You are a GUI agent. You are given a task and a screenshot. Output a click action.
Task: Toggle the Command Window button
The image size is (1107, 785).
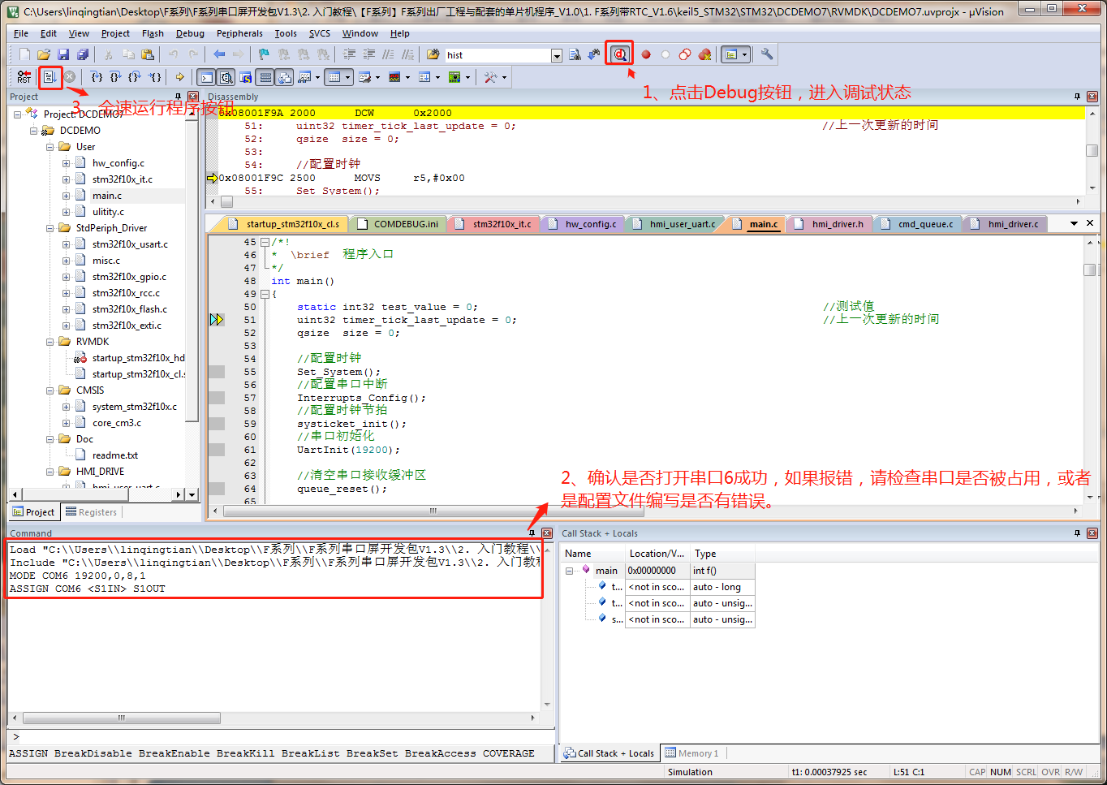pos(207,77)
